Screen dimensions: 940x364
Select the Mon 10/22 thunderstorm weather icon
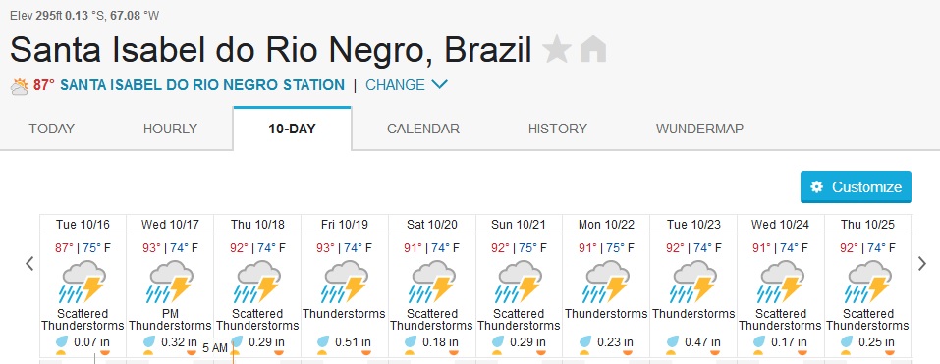[605, 282]
